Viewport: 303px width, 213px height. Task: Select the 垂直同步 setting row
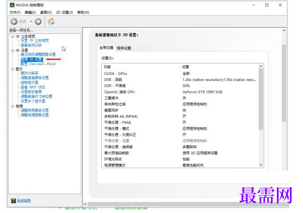[180, 110]
